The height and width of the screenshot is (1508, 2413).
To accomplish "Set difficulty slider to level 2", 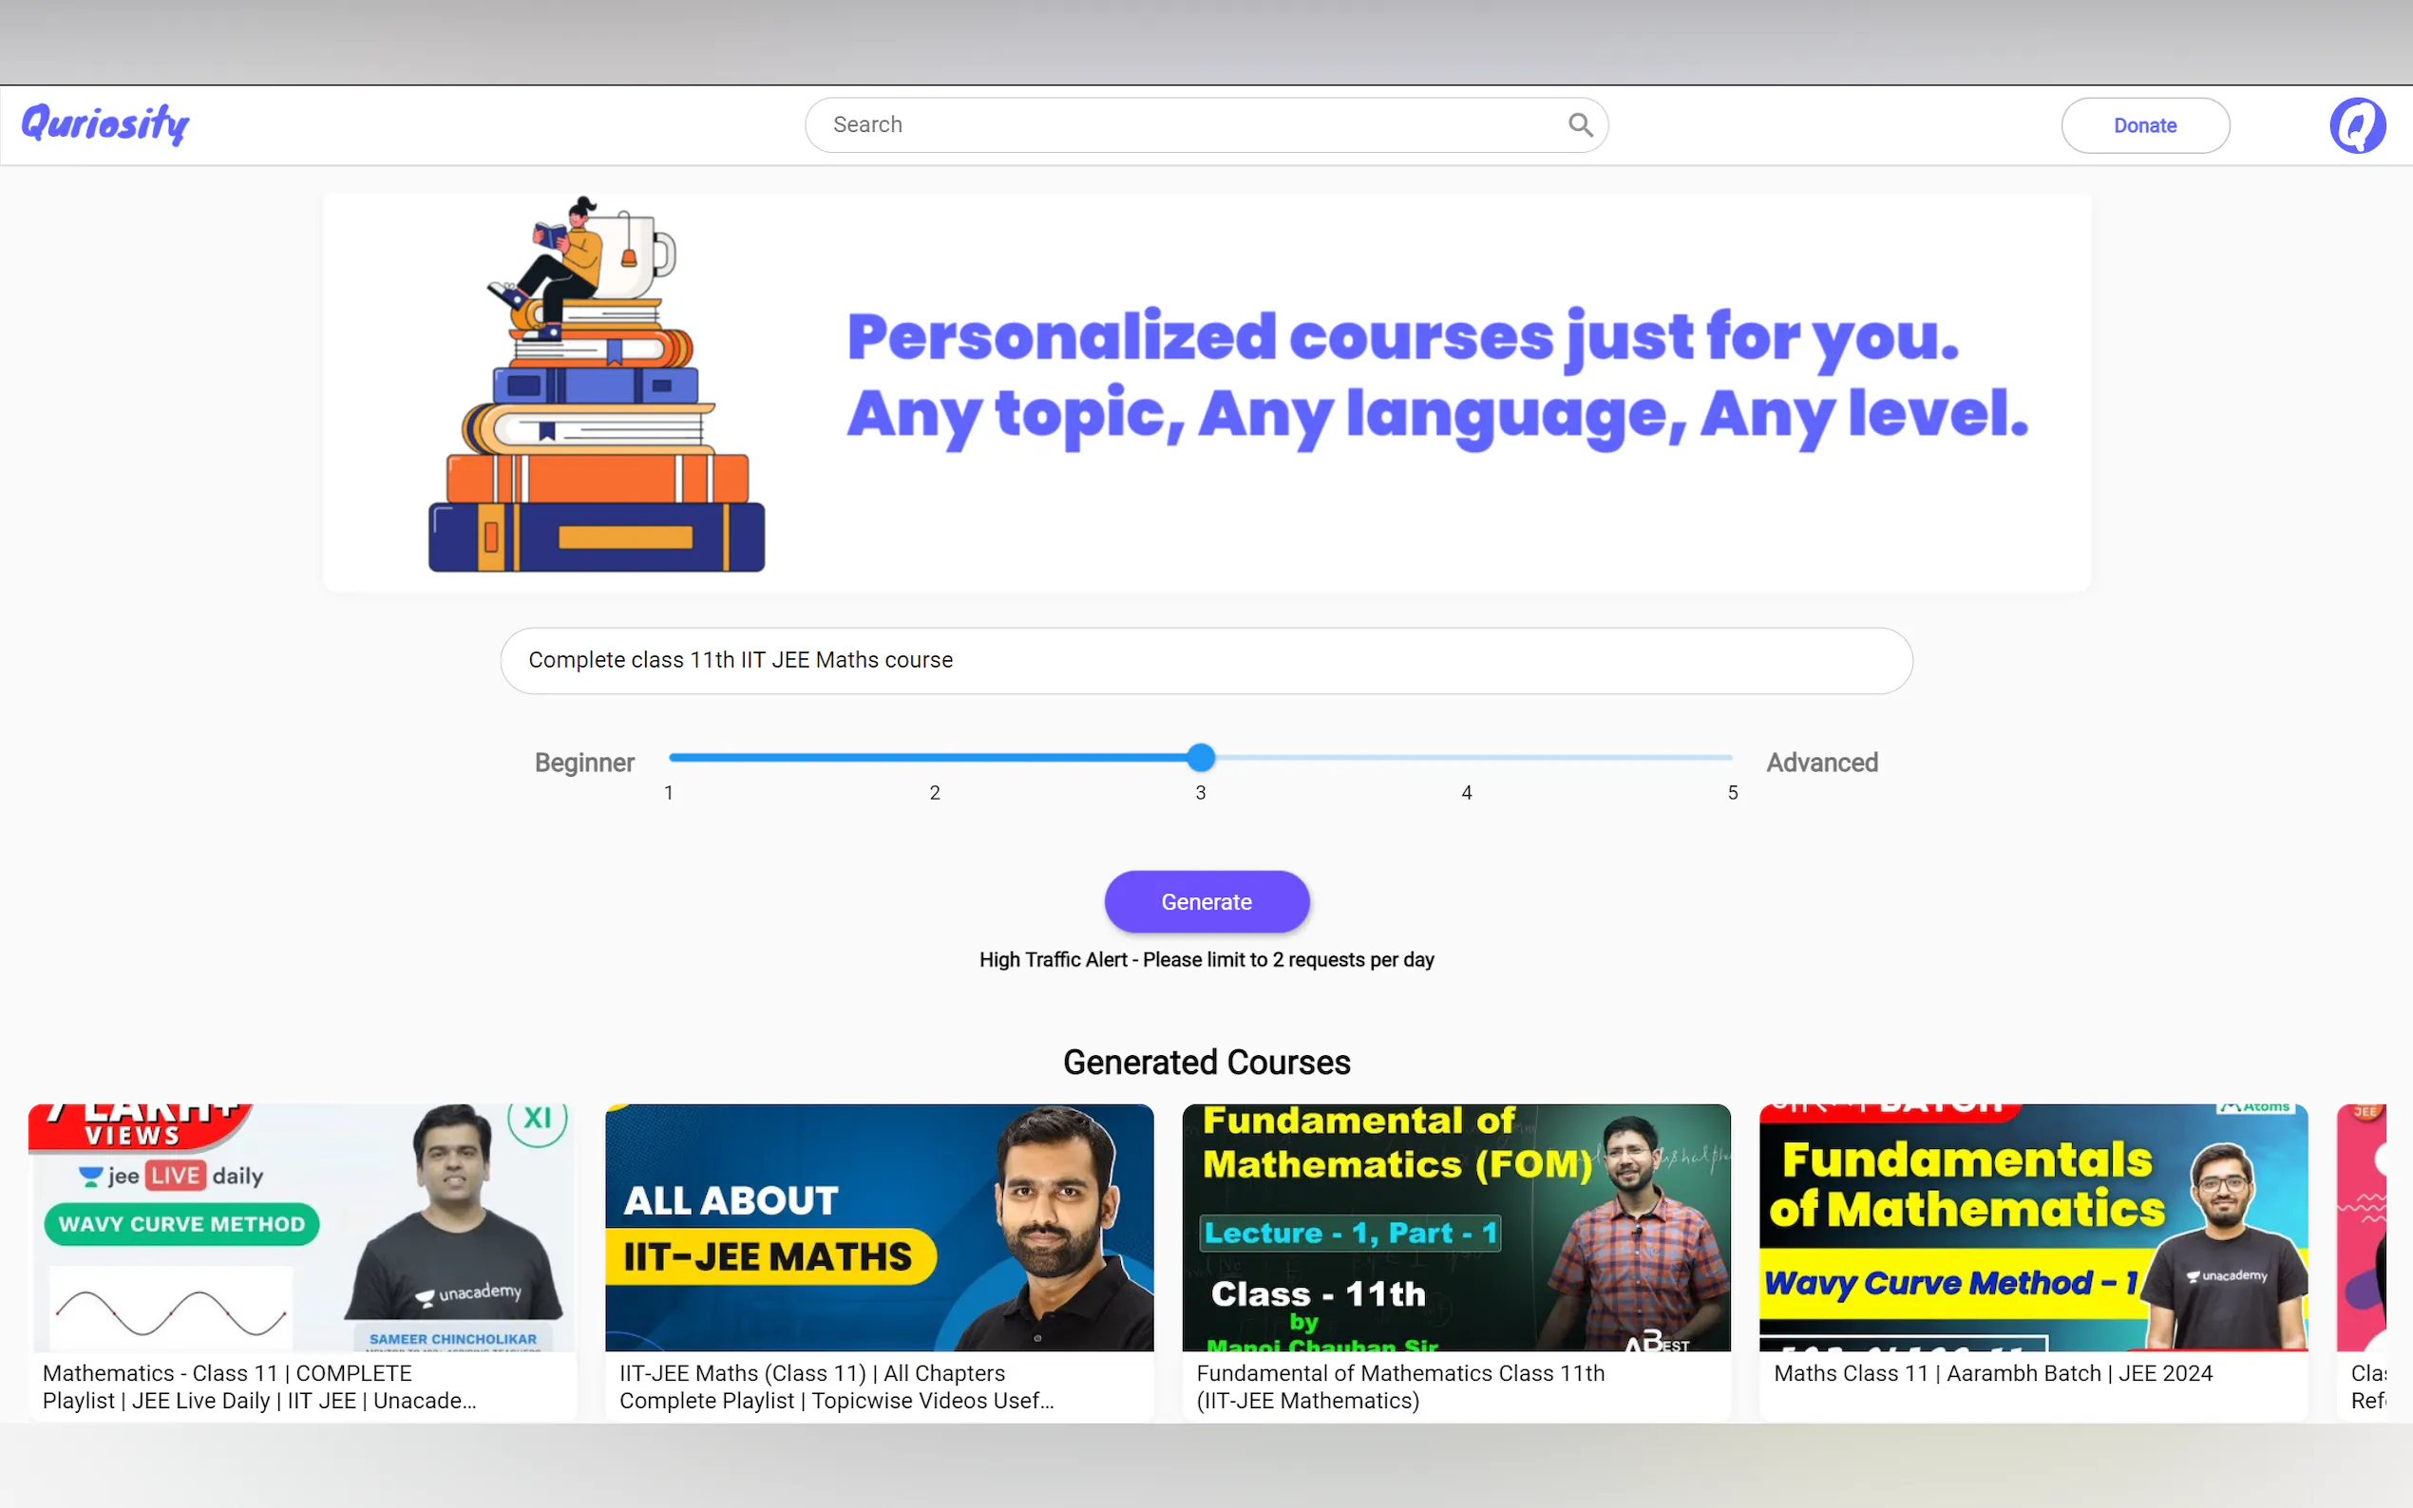I will point(935,758).
